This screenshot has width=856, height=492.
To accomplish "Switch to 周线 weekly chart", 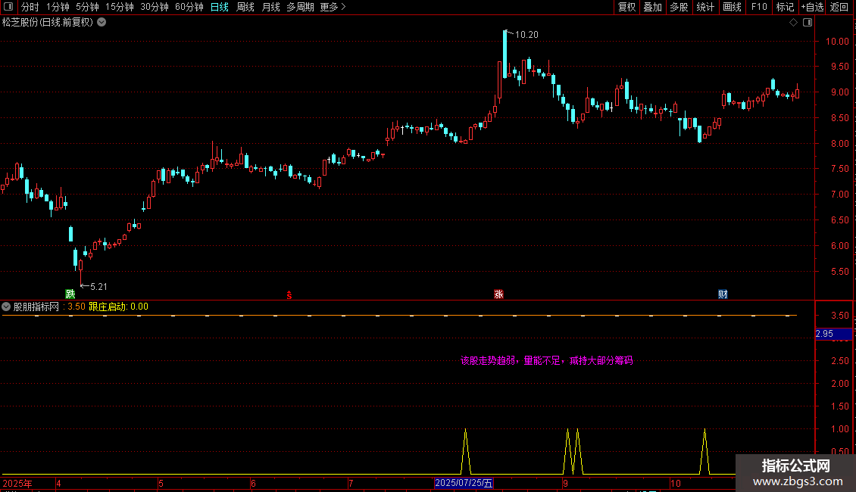I will click(x=245, y=7).
